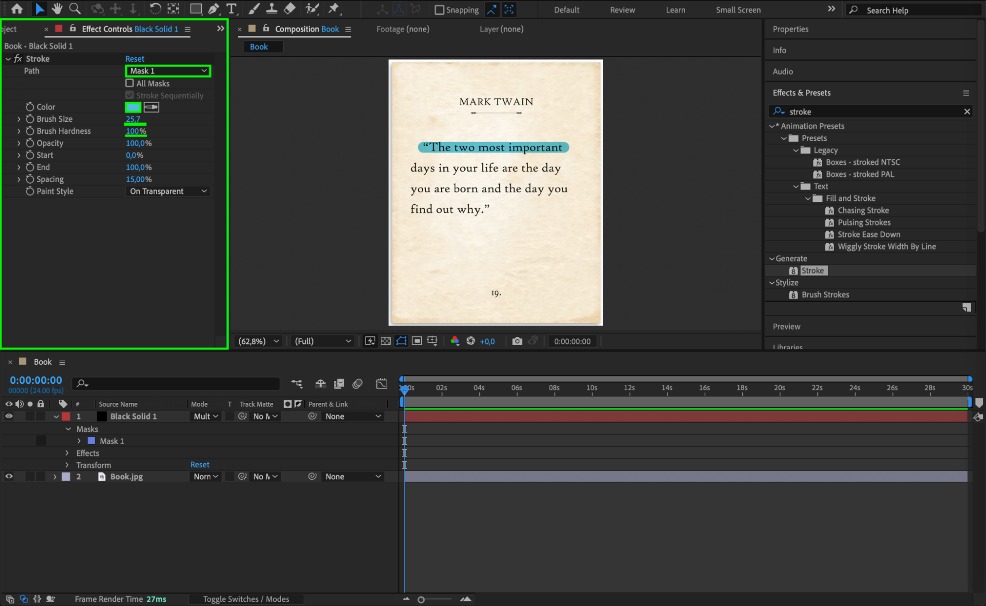The image size is (986, 606).
Task: Hide the Book.jpg layer eye
Action: [x=9, y=477]
